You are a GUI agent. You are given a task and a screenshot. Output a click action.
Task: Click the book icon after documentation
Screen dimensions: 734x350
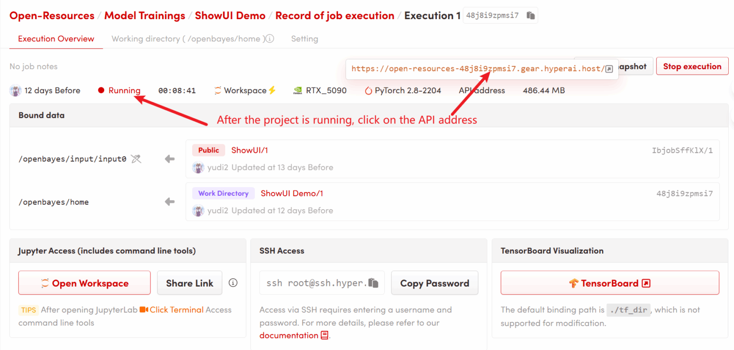pyautogui.click(x=325, y=335)
